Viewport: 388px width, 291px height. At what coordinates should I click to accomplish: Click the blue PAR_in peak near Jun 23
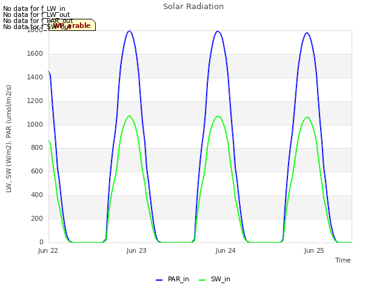(x=130, y=31)
